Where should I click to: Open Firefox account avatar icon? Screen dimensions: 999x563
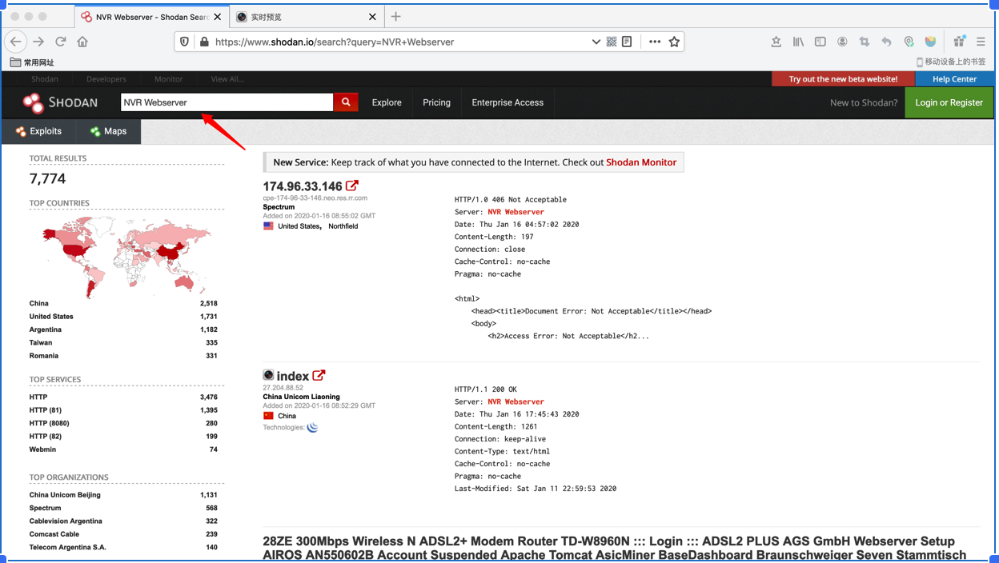click(842, 42)
